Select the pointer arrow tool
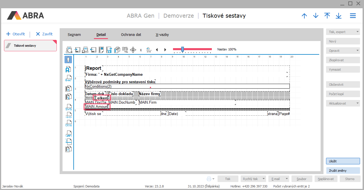This screenshot has width=364, height=190. click(68, 59)
